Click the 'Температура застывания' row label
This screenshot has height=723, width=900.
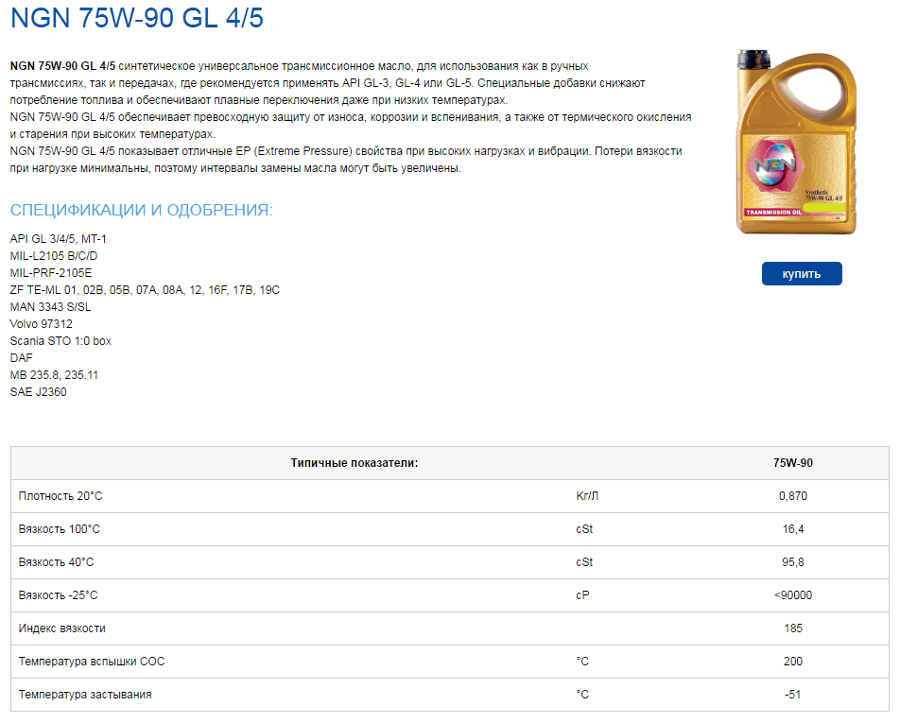85,695
